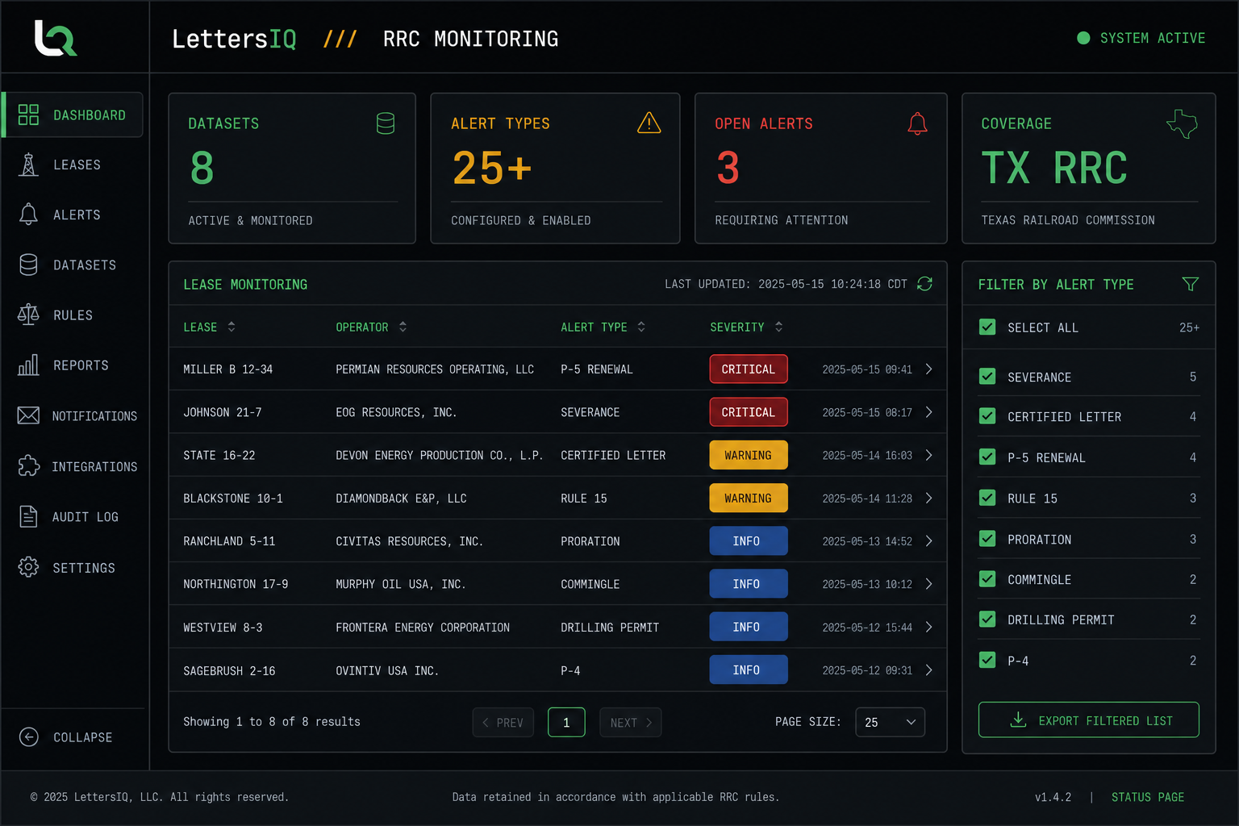Expand the State 16-22 row chevron
The width and height of the screenshot is (1239, 826).
click(928, 455)
